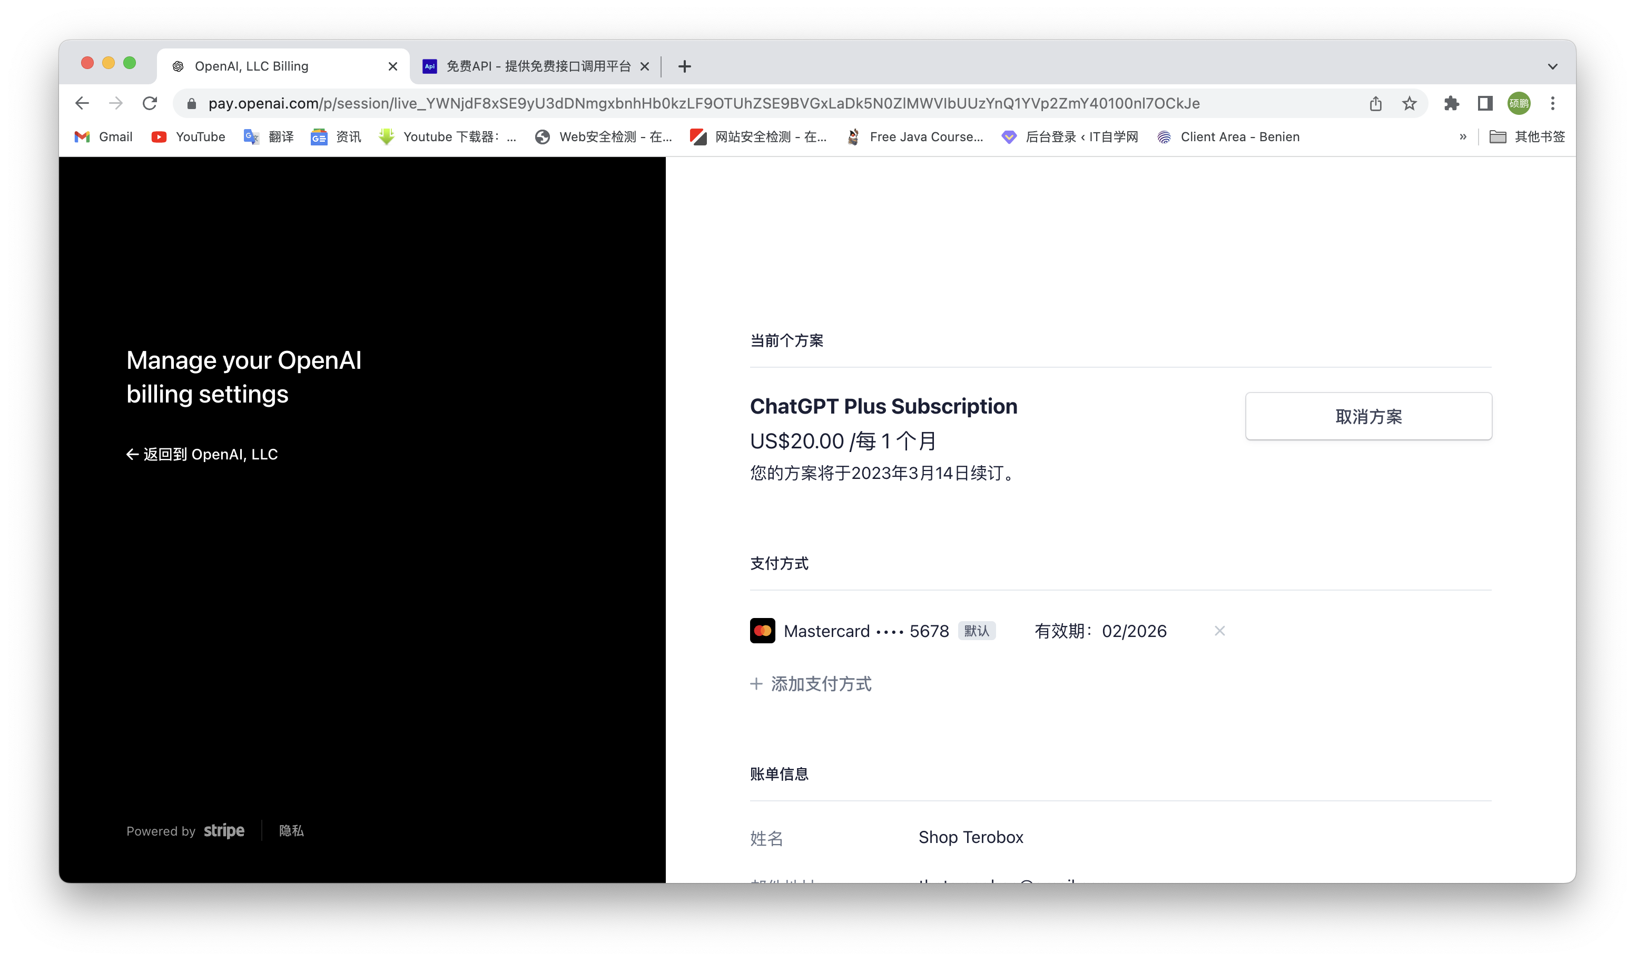Viewport: 1635px width, 961px height.
Task: Remove the Mastercard 5678 payment method
Action: [1219, 631]
